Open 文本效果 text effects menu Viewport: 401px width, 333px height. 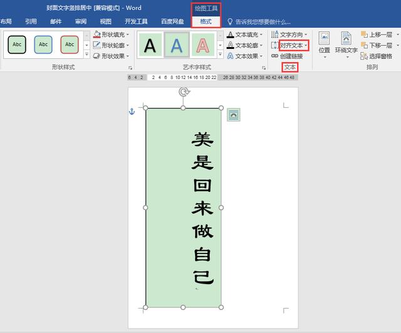245,56
